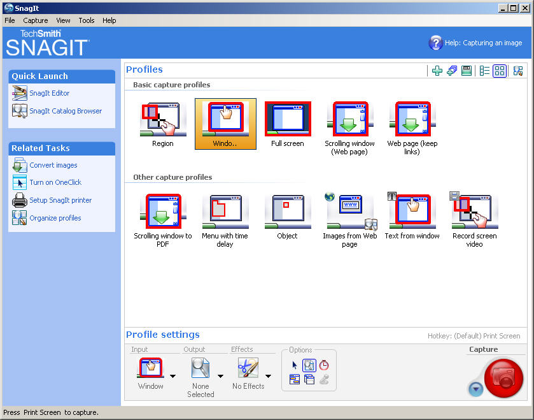
Task: Switch profiles to thumbnail grid view
Action: 500,71
